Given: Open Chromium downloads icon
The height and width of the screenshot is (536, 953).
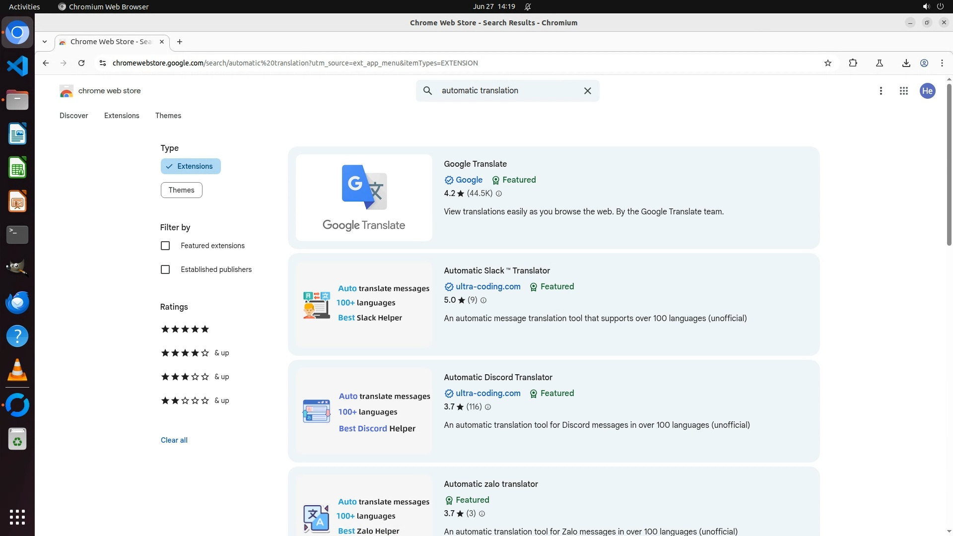Looking at the screenshot, I should pyautogui.click(x=906, y=63).
